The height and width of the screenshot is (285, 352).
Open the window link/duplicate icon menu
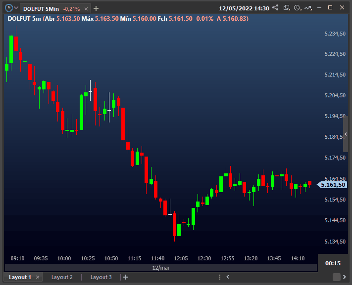(286, 8)
